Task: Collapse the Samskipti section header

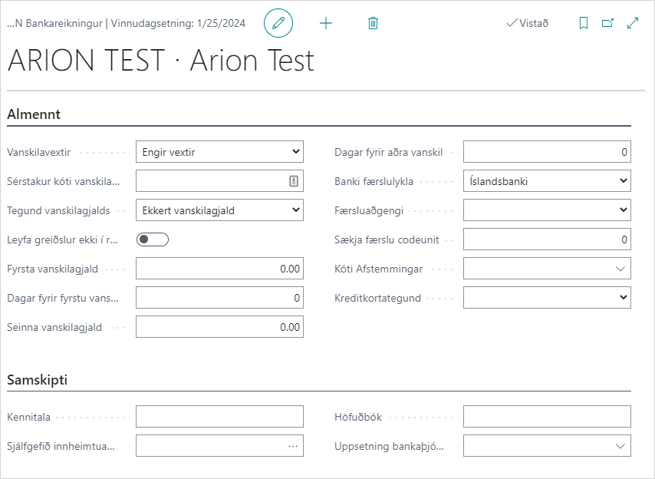Action: tap(38, 380)
